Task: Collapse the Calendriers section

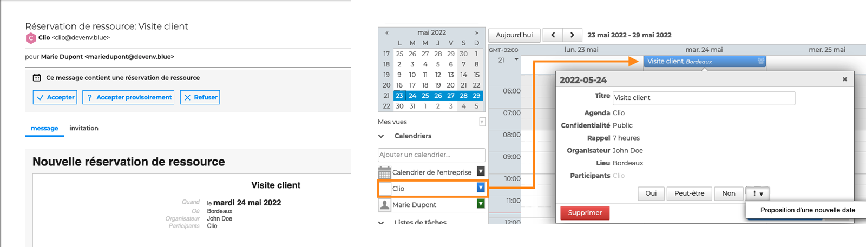Action: pyautogui.click(x=381, y=136)
